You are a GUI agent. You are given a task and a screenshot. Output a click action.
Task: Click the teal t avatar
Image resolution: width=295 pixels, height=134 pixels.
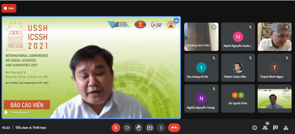(201, 67)
